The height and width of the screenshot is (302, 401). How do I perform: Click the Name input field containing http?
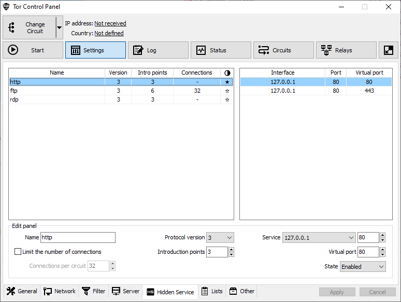click(78, 237)
